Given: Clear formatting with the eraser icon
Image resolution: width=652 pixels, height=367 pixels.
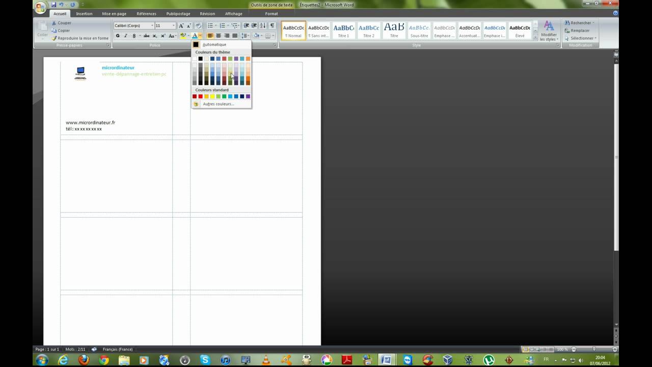Looking at the screenshot, I should (198, 25).
